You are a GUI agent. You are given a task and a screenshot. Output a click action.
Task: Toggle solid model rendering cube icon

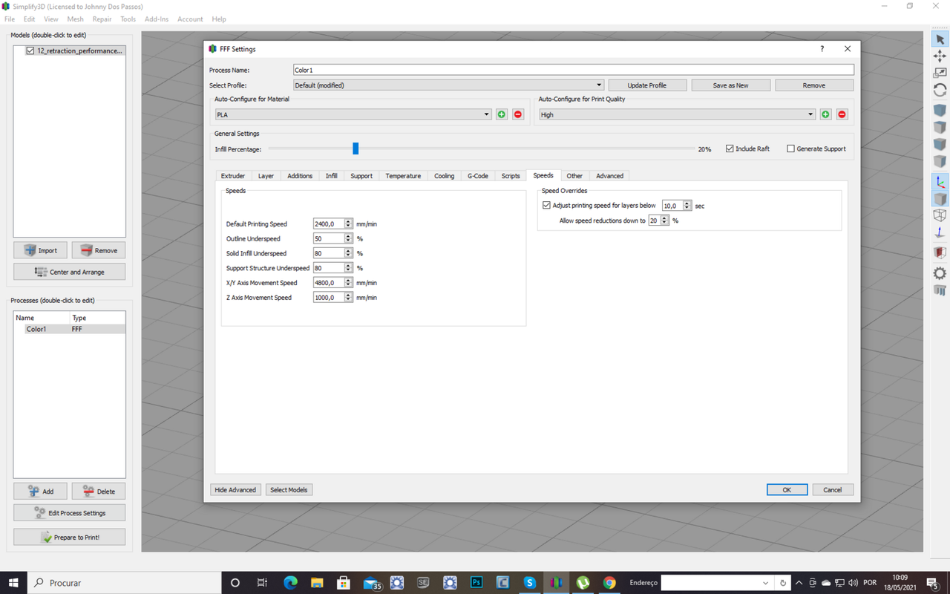click(x=940, y=199)
